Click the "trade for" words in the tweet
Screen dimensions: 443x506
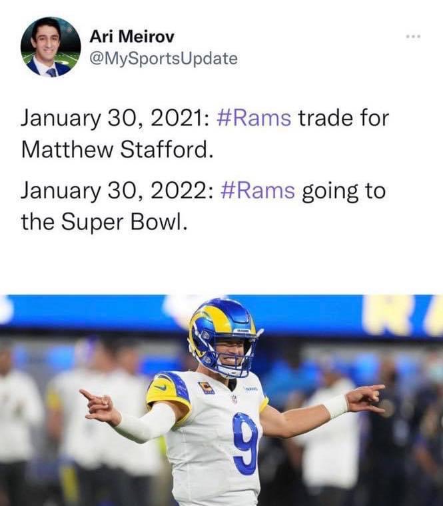[x=343, y=119]
